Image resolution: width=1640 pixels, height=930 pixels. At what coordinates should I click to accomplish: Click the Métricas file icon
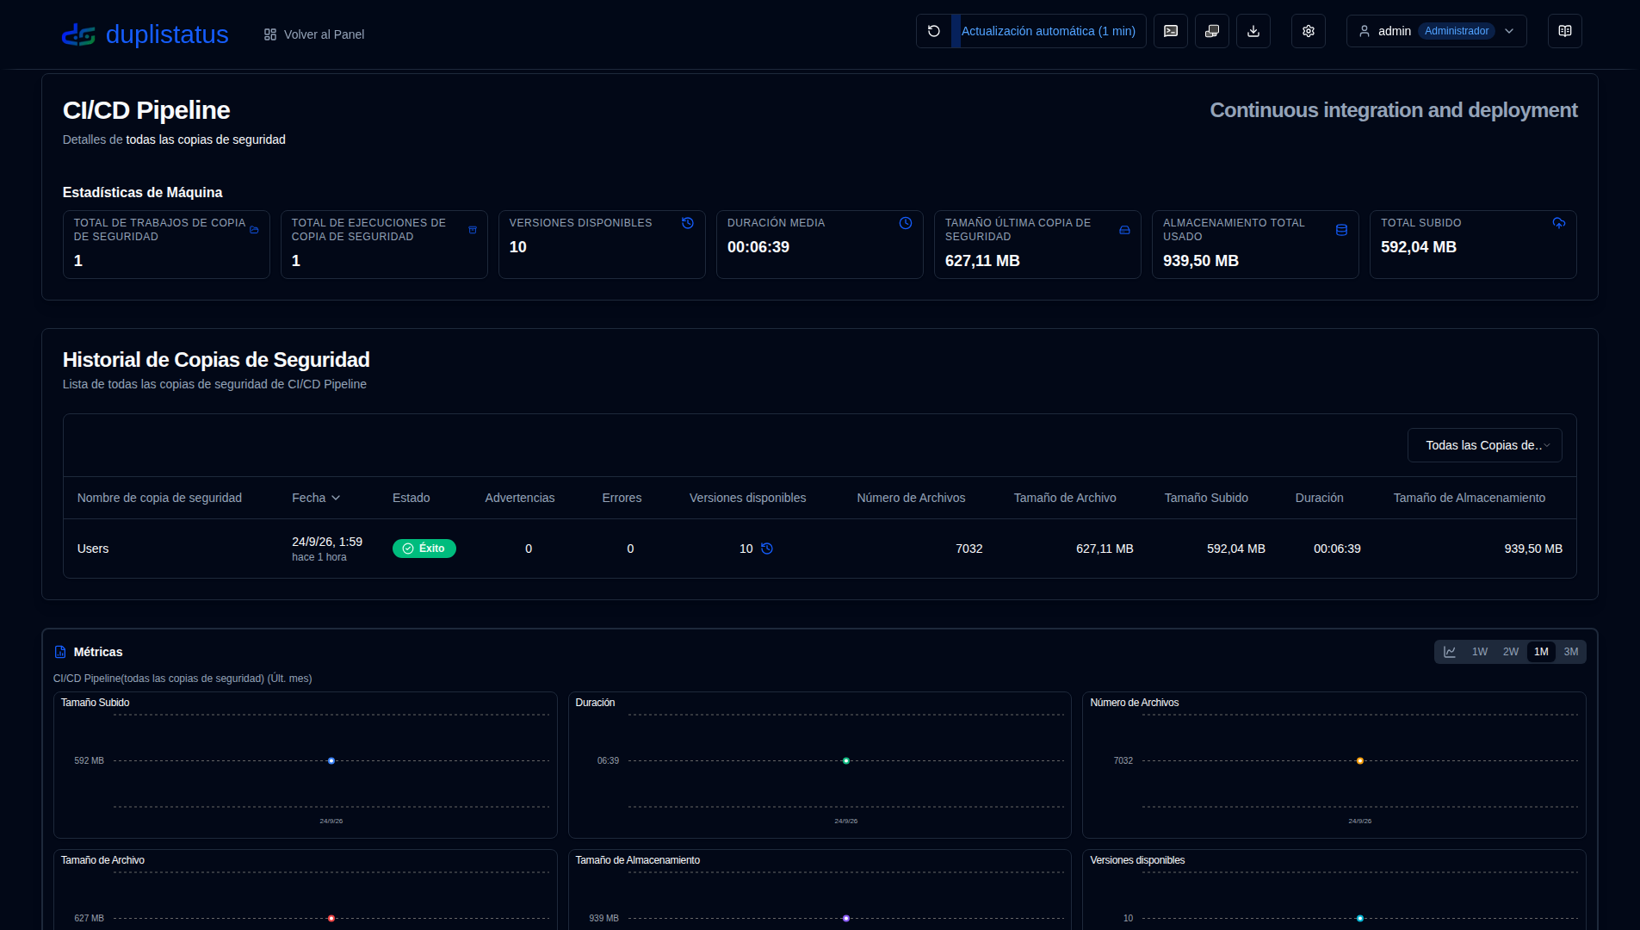pos(60,652)
